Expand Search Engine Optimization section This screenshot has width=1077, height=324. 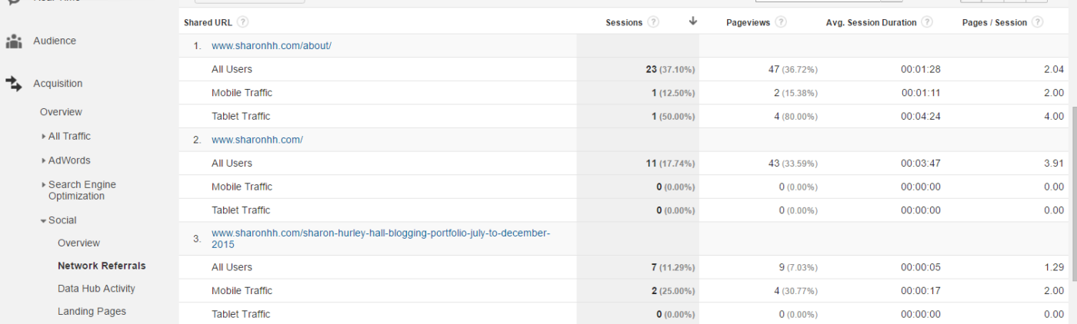click(82, 190)
